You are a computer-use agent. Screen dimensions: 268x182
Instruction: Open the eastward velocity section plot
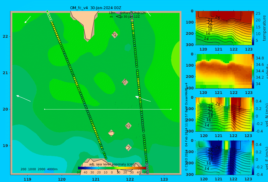[x=224, y=158]
